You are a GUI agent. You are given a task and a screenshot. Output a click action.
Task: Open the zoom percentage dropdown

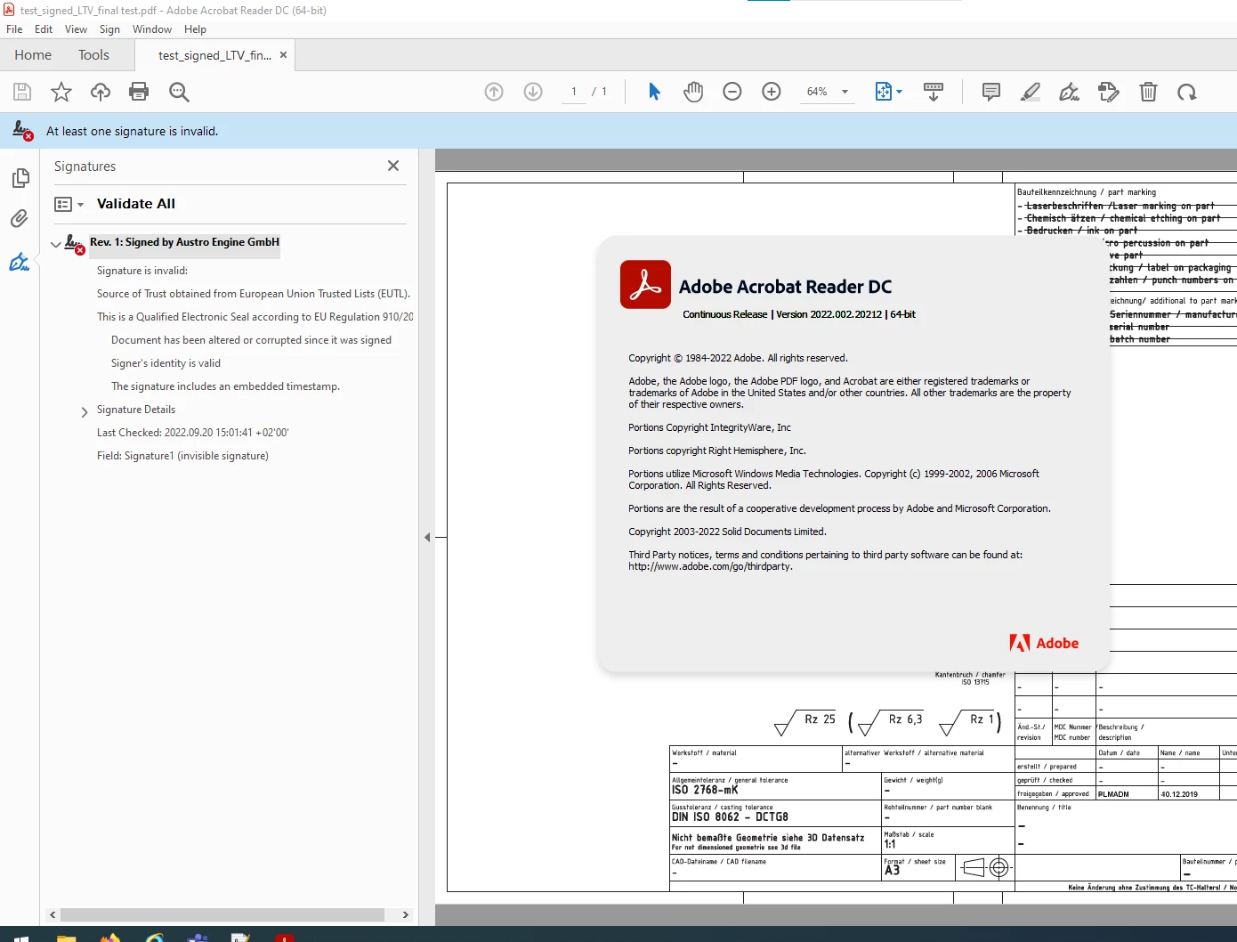pyautogui.click(x=845, y=92)
